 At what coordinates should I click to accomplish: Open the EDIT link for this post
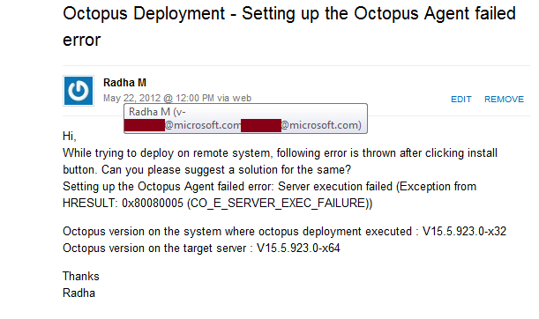point(461,100)
